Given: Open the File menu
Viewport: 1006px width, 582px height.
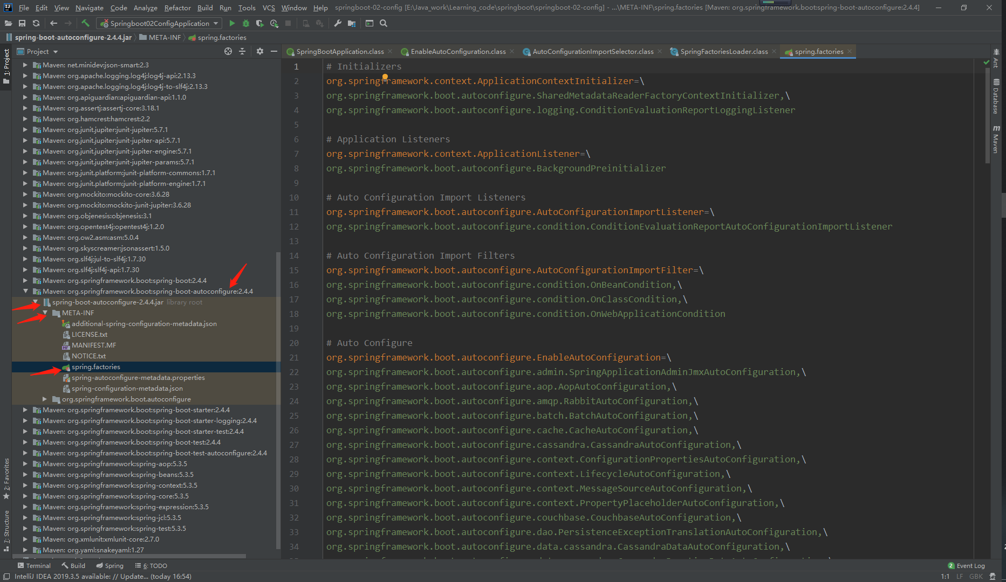Looking at the screenshot, I should [x=24, y=8].
